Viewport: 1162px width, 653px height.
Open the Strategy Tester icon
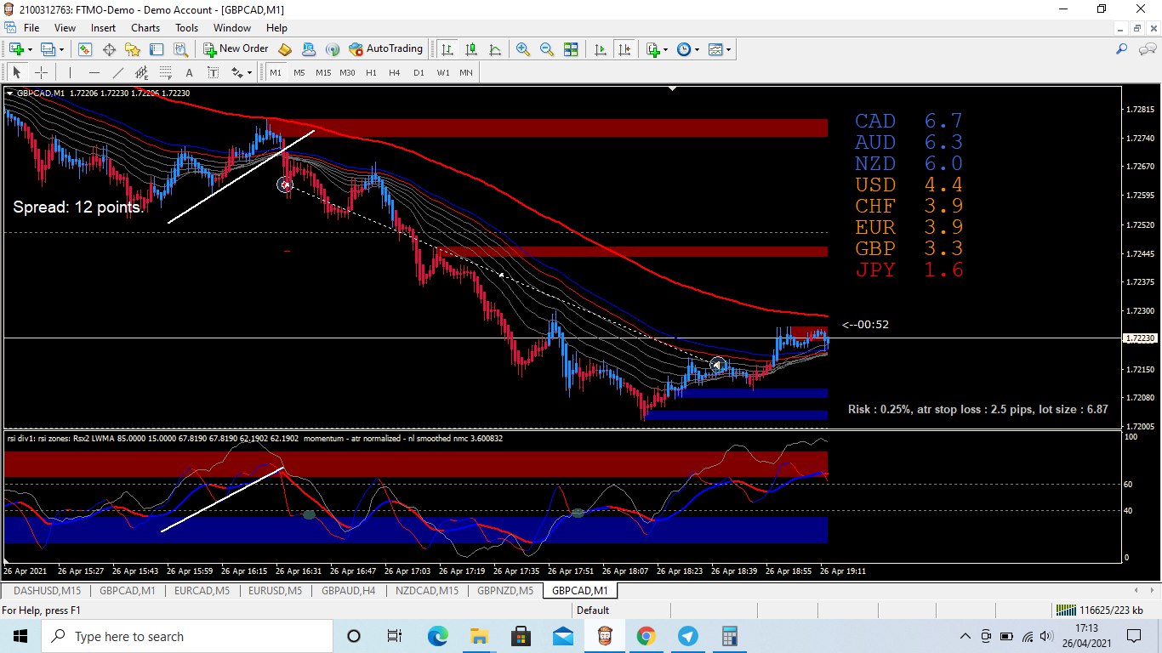point(180,49)
